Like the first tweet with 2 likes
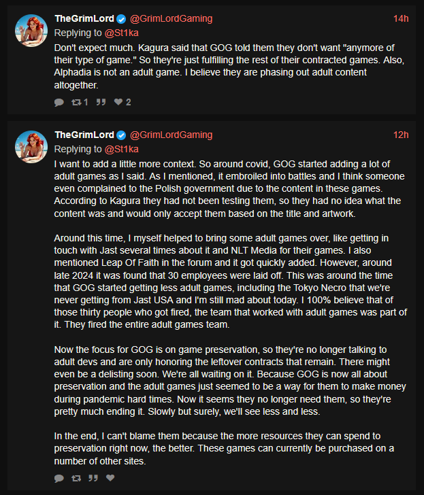The image size is (424, 495). click(123, 102)
